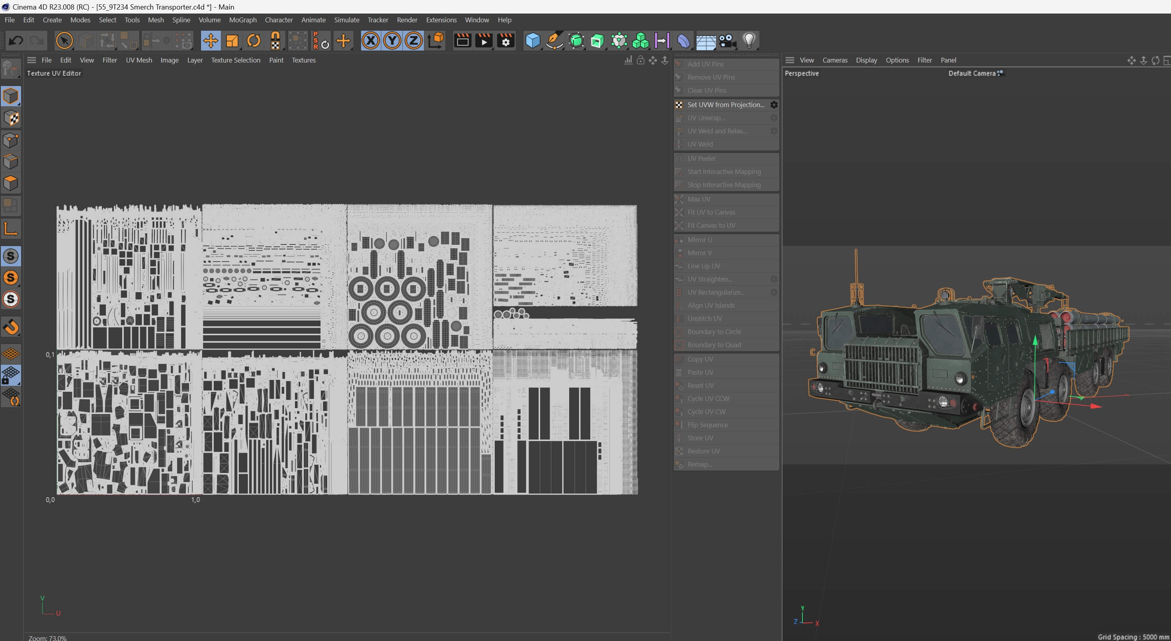Image resolution: width=1171 pixels, height=641 pixels.
Task: Add a Cube primitive object
Action: (532, 41)
